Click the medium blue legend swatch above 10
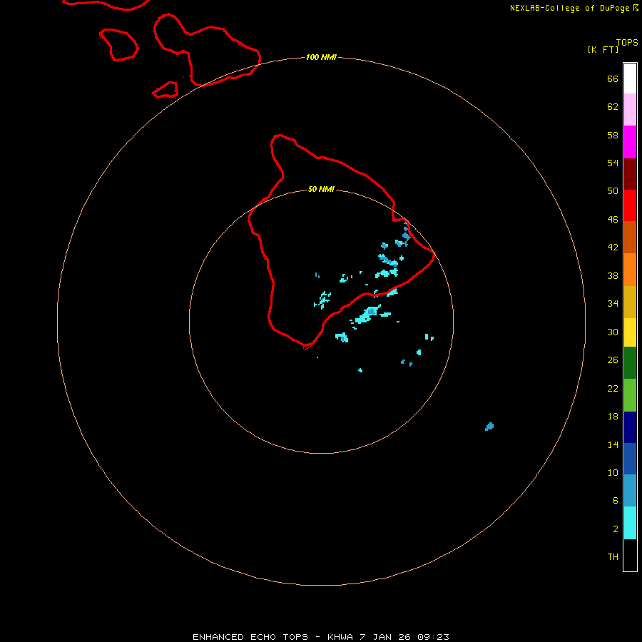642x642 pixels. coord(630,459)
